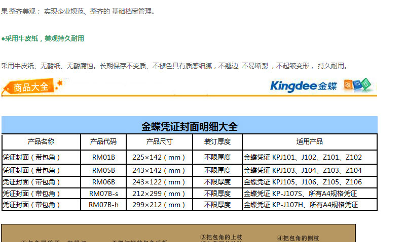This screenshot has width=406, height=242.
Task: Select product code RM07B-h
Action: pyautogui.click(x=103, y=205)
